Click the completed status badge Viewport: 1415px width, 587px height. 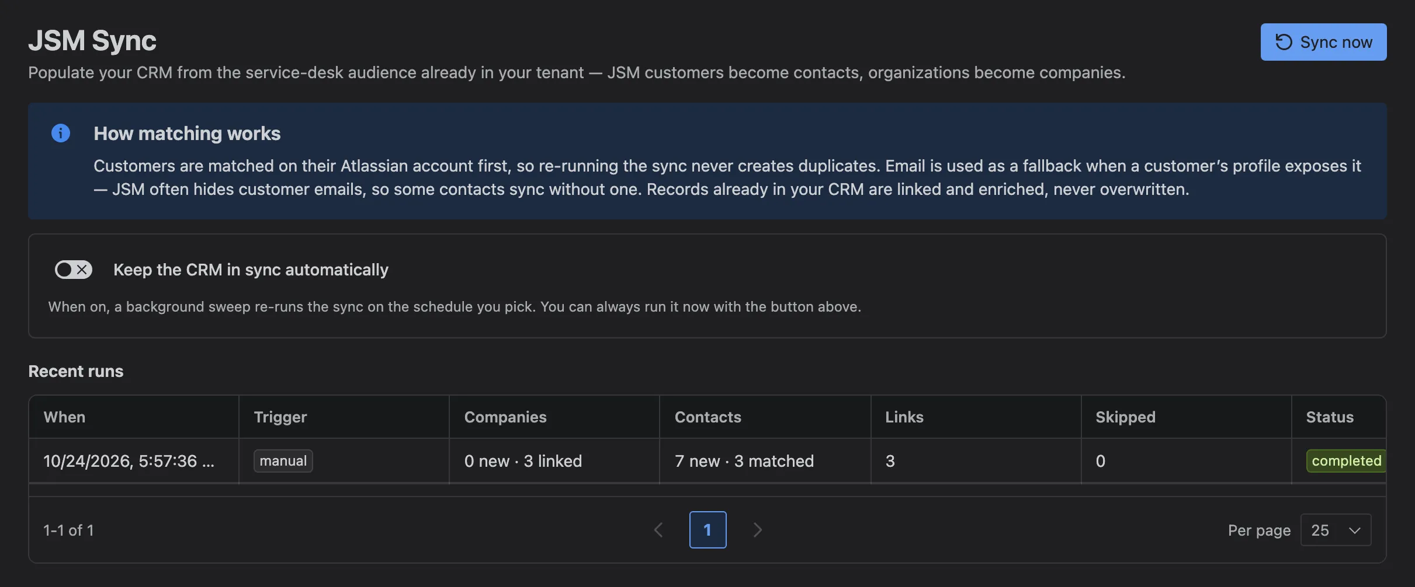point(1346,461)
